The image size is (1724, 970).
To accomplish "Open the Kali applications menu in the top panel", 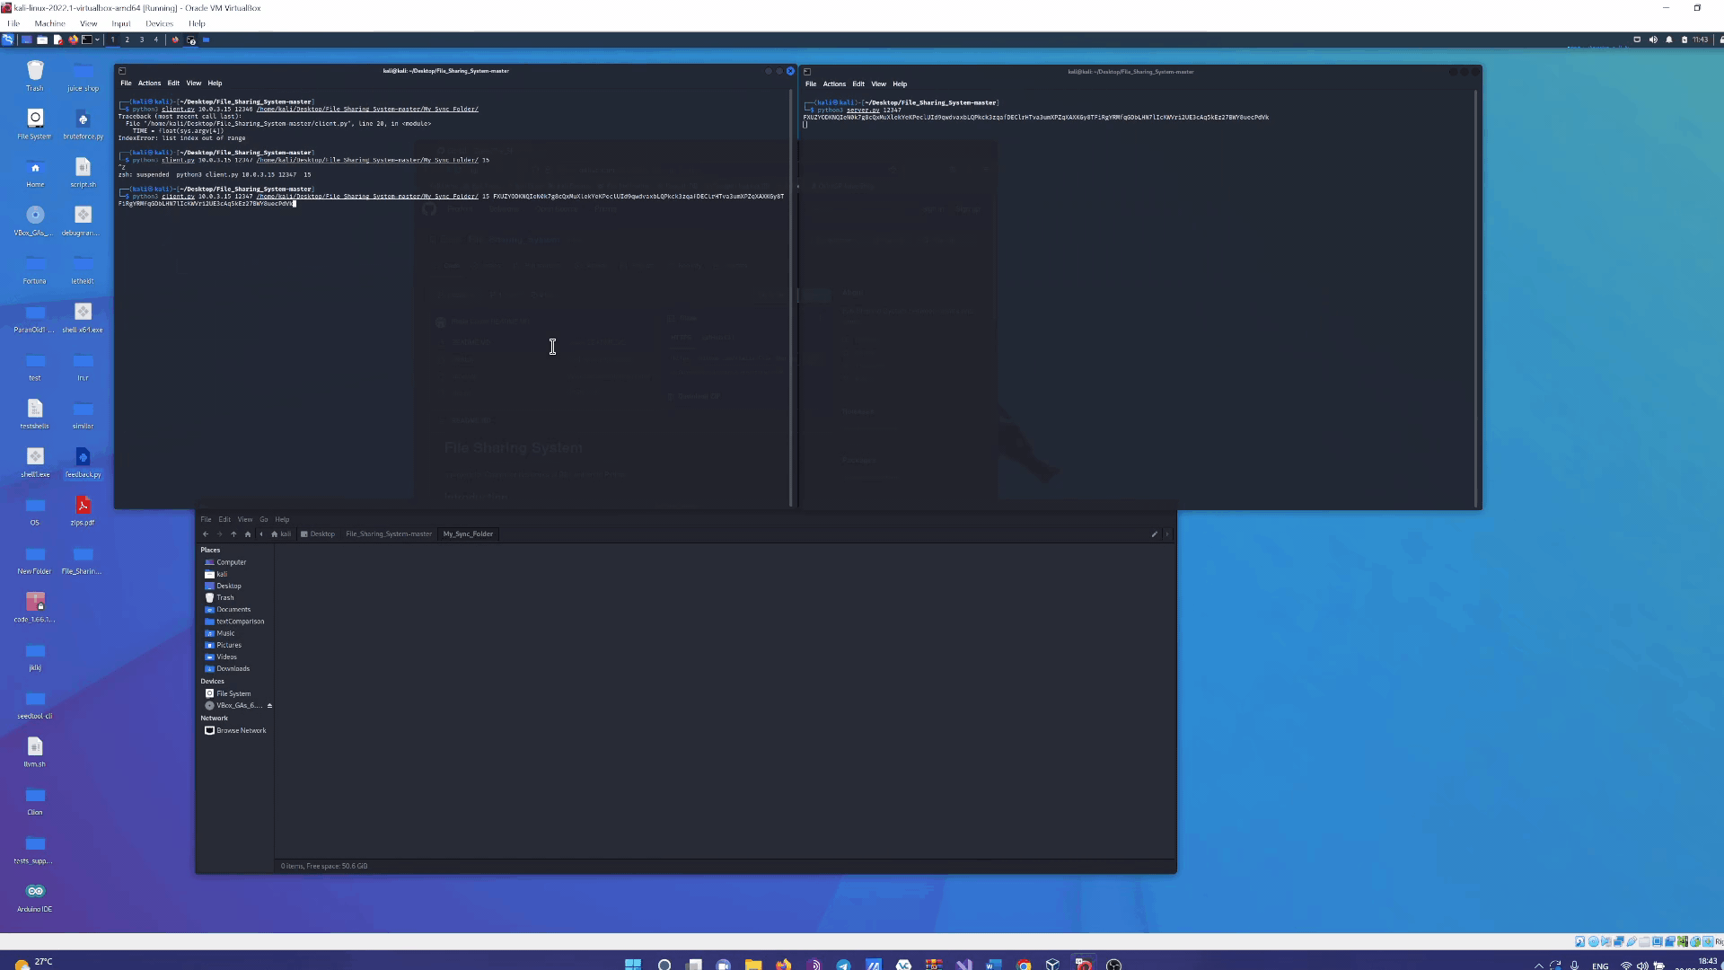I will tap(8, 40).
